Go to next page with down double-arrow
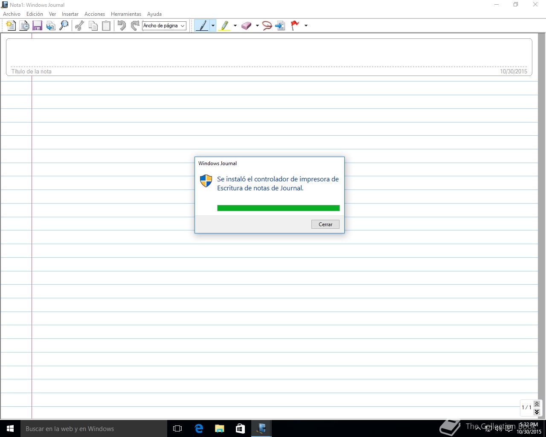 point(537,411)
